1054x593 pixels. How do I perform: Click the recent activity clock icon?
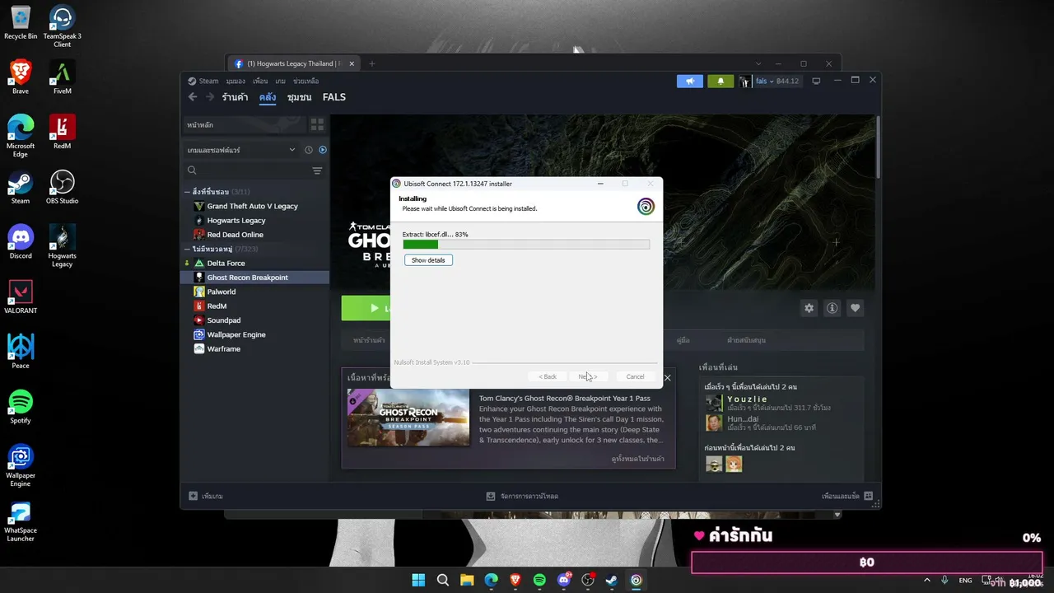pos(309,150)
